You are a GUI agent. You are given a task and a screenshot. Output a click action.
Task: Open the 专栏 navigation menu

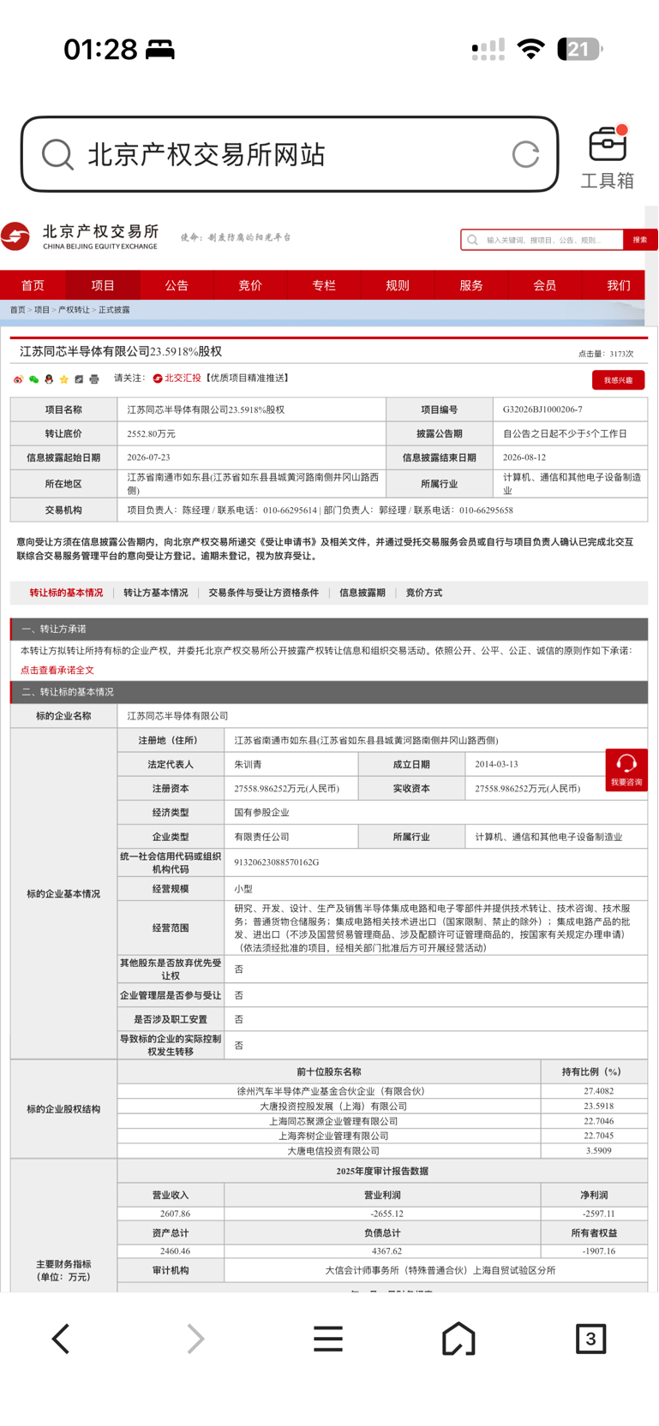324,285
